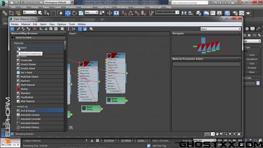Choose the Select Object tool
This screenshot has height=148, width=263.
(x=40, y=13)
